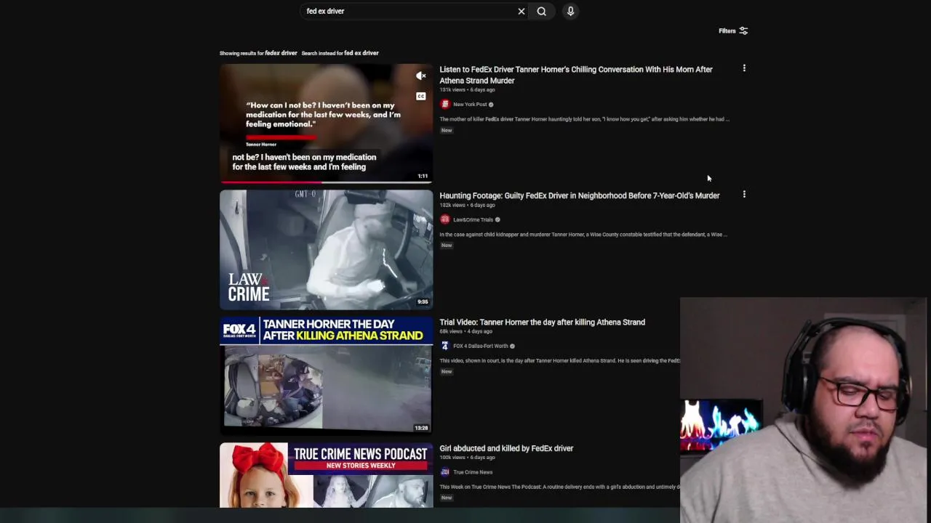Click the suggested 'fedex driver' correction
This screenshot has width=931, height=523.
[281, 53]
